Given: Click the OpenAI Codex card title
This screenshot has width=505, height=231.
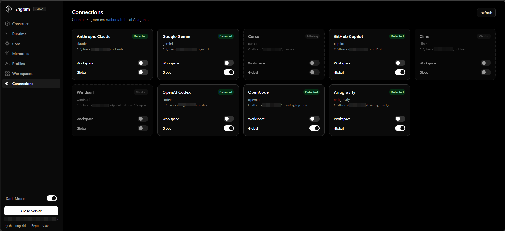Looking at the screenshot, I should (176, 92).
